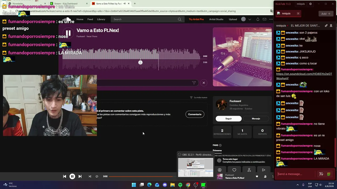
Task: Open KickTalk settings gear
Action: pyautogui.click(x=310, y=4)
